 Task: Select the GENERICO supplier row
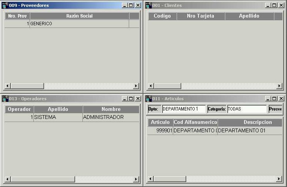pyautogui.click(x=72, y=24)
